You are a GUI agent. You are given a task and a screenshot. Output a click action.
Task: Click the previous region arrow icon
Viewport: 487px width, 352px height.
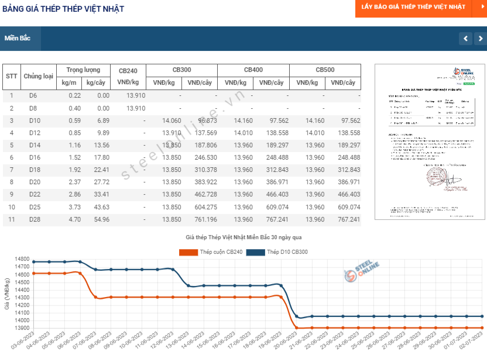(x=465, y=39)
